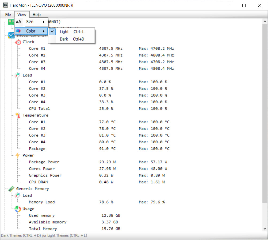Select the Generic Memory tree node

coord(33,189)
